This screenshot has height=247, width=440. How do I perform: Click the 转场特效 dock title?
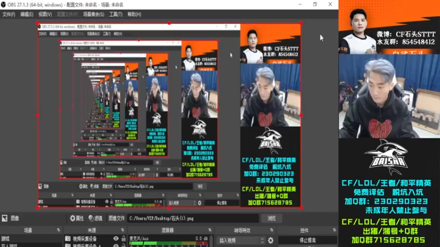(242, 230)
